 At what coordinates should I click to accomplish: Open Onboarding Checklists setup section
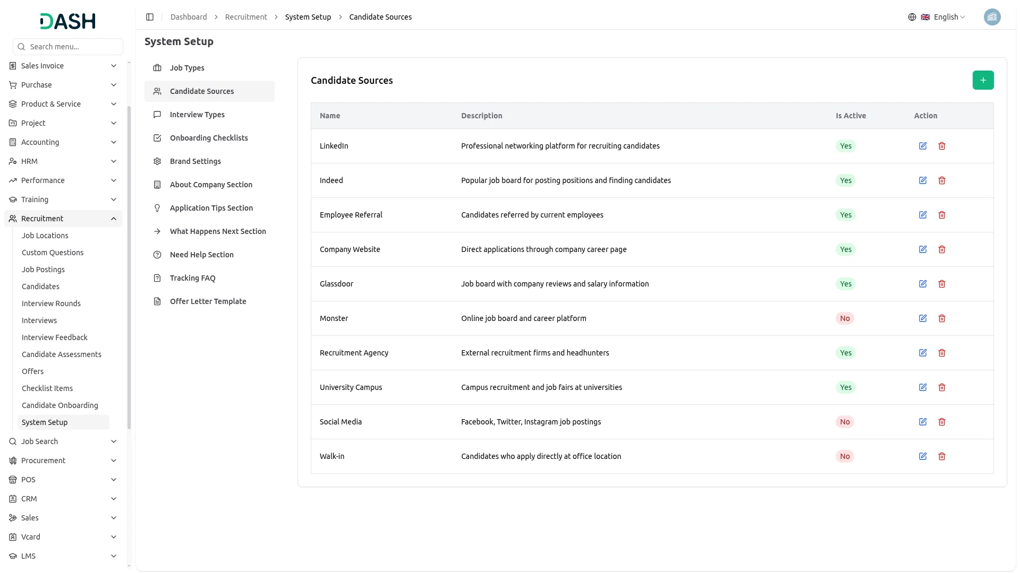point(209,138)
